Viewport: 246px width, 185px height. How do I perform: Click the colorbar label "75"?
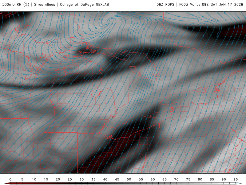tap(188, 179)
